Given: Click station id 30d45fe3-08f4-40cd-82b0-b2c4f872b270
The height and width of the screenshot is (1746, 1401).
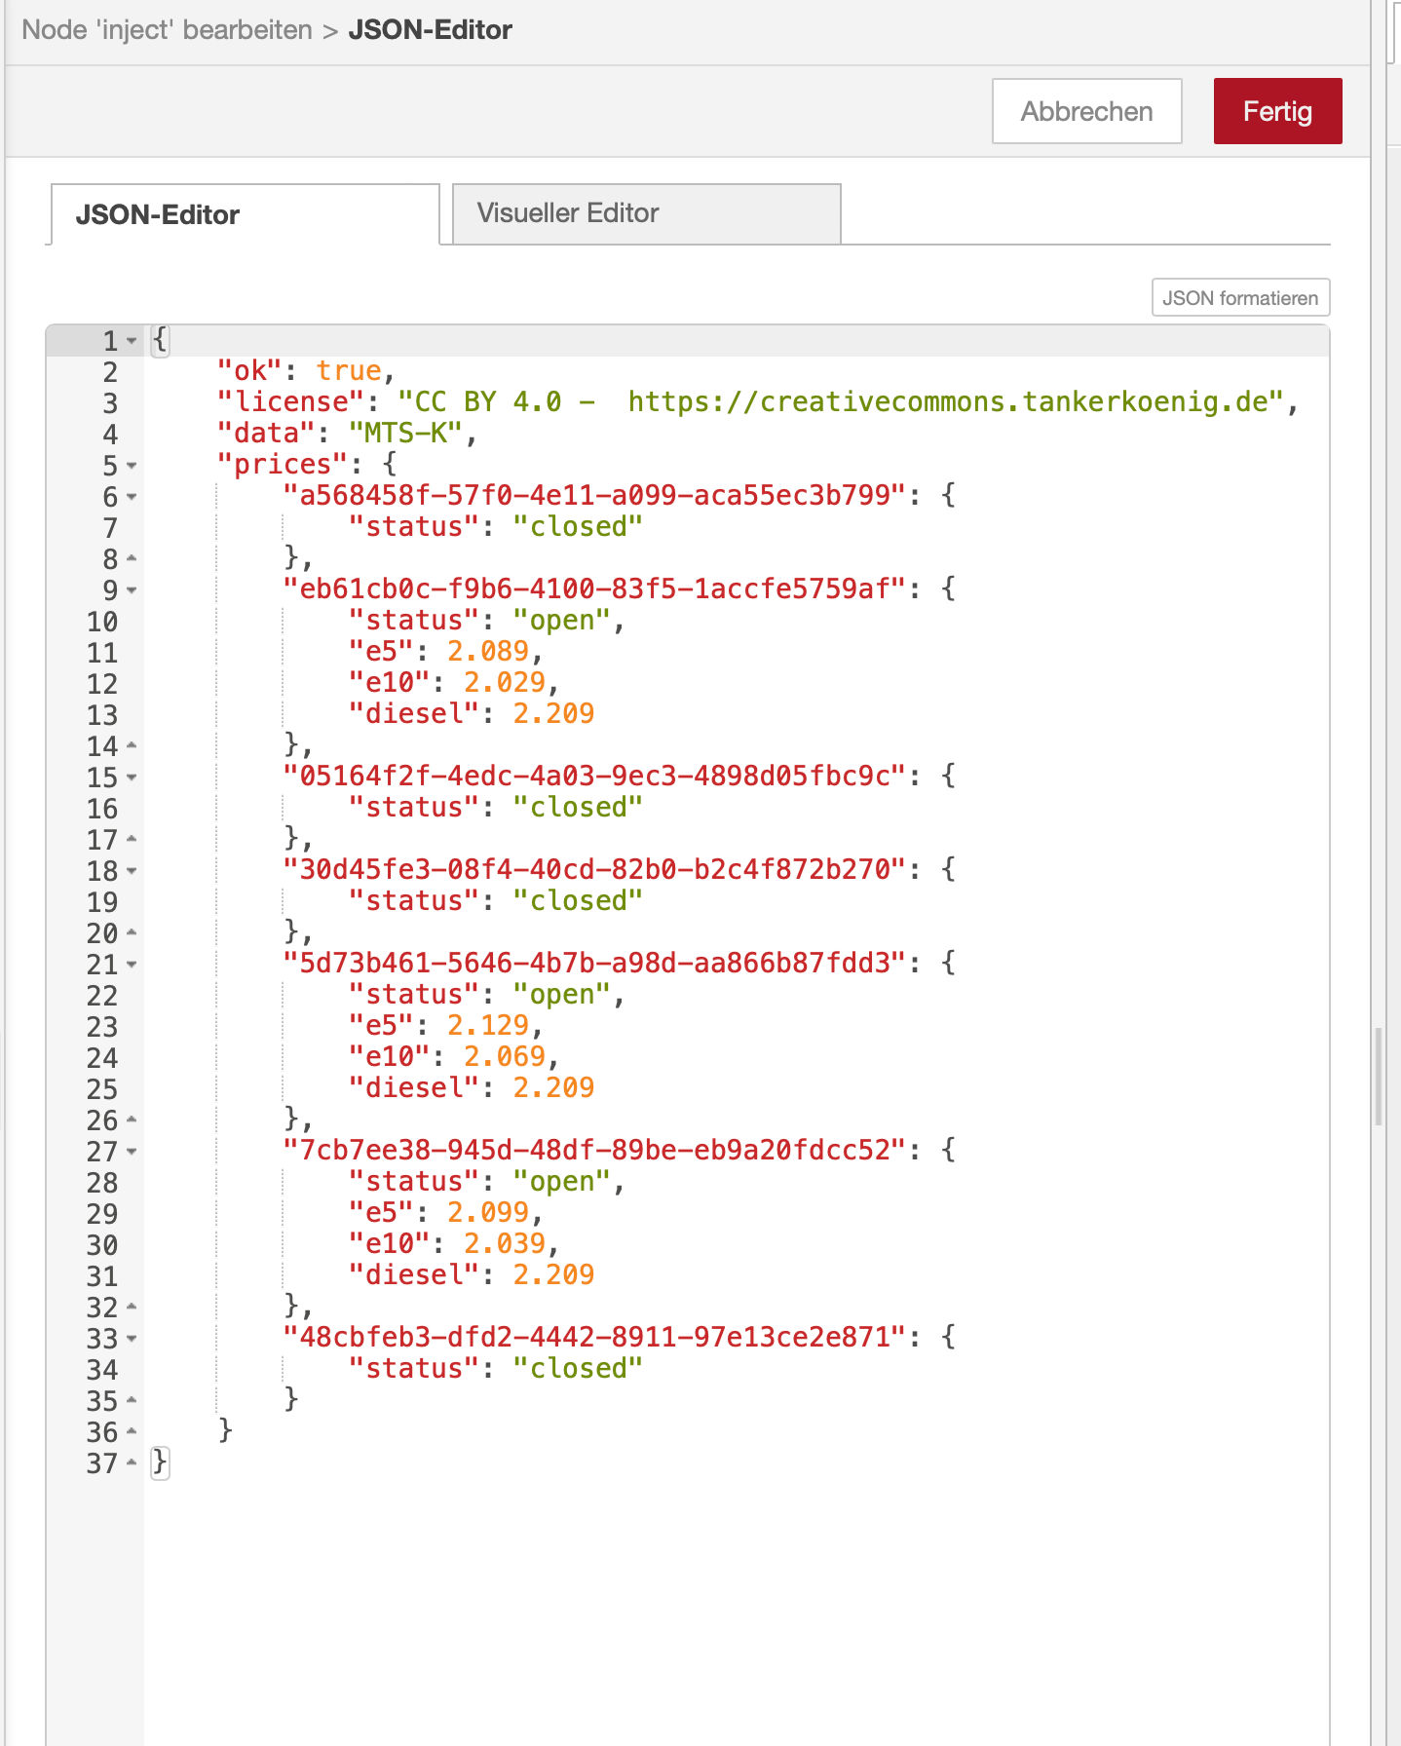Looking at the screenshot, I should 595,870.
